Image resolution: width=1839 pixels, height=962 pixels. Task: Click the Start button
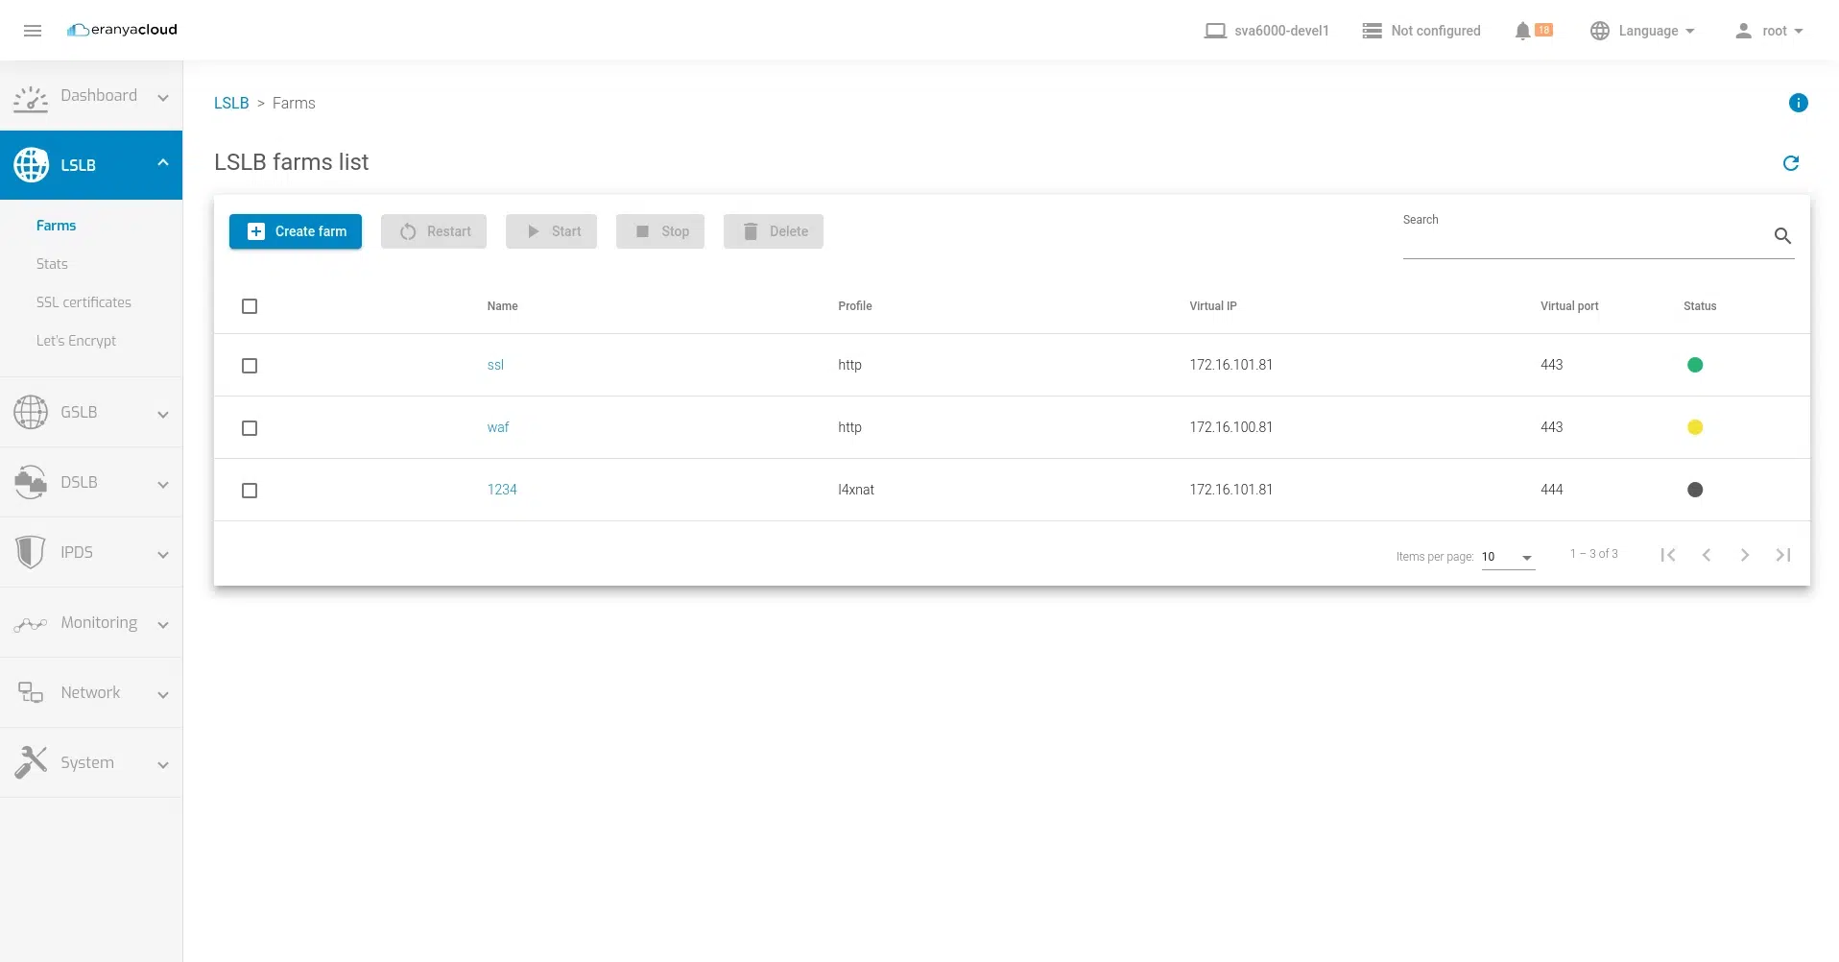tap(552, 231)
